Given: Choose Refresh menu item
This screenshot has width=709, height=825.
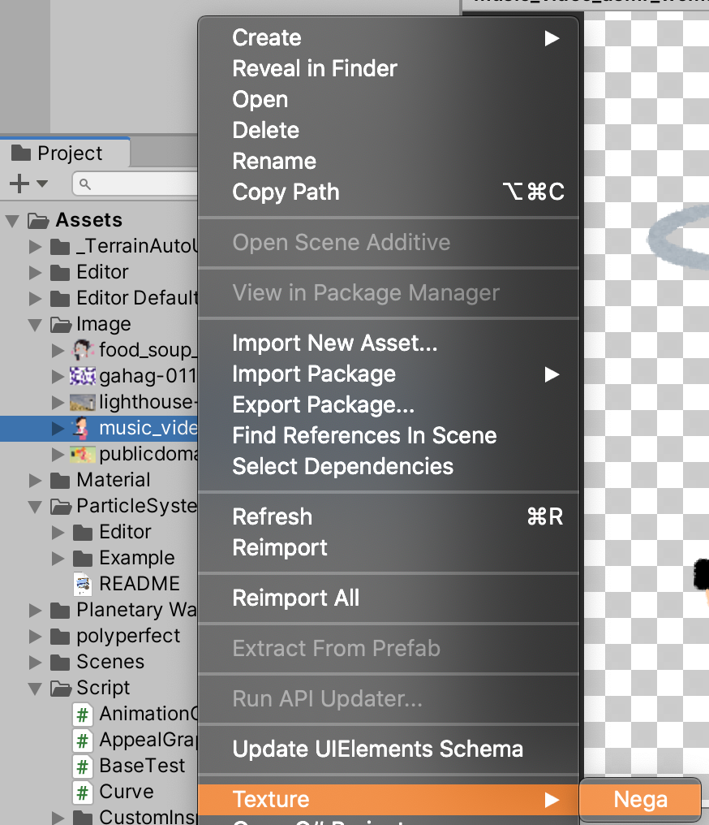Looking at the screenshot, I should [x=389, y=516].
